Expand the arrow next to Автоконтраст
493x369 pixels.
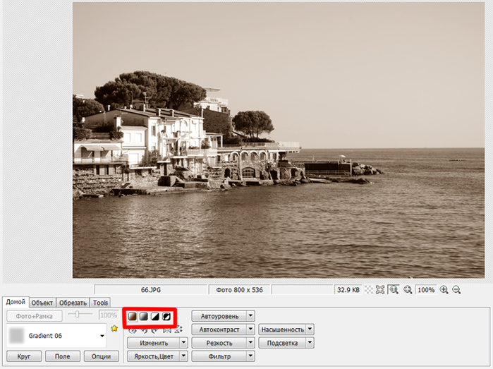tap(250, 329)
